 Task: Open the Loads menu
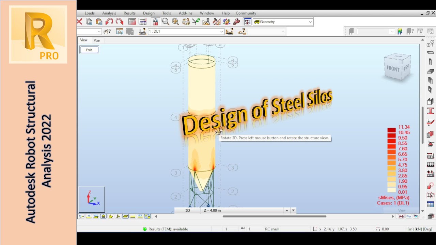coord(90,13)
